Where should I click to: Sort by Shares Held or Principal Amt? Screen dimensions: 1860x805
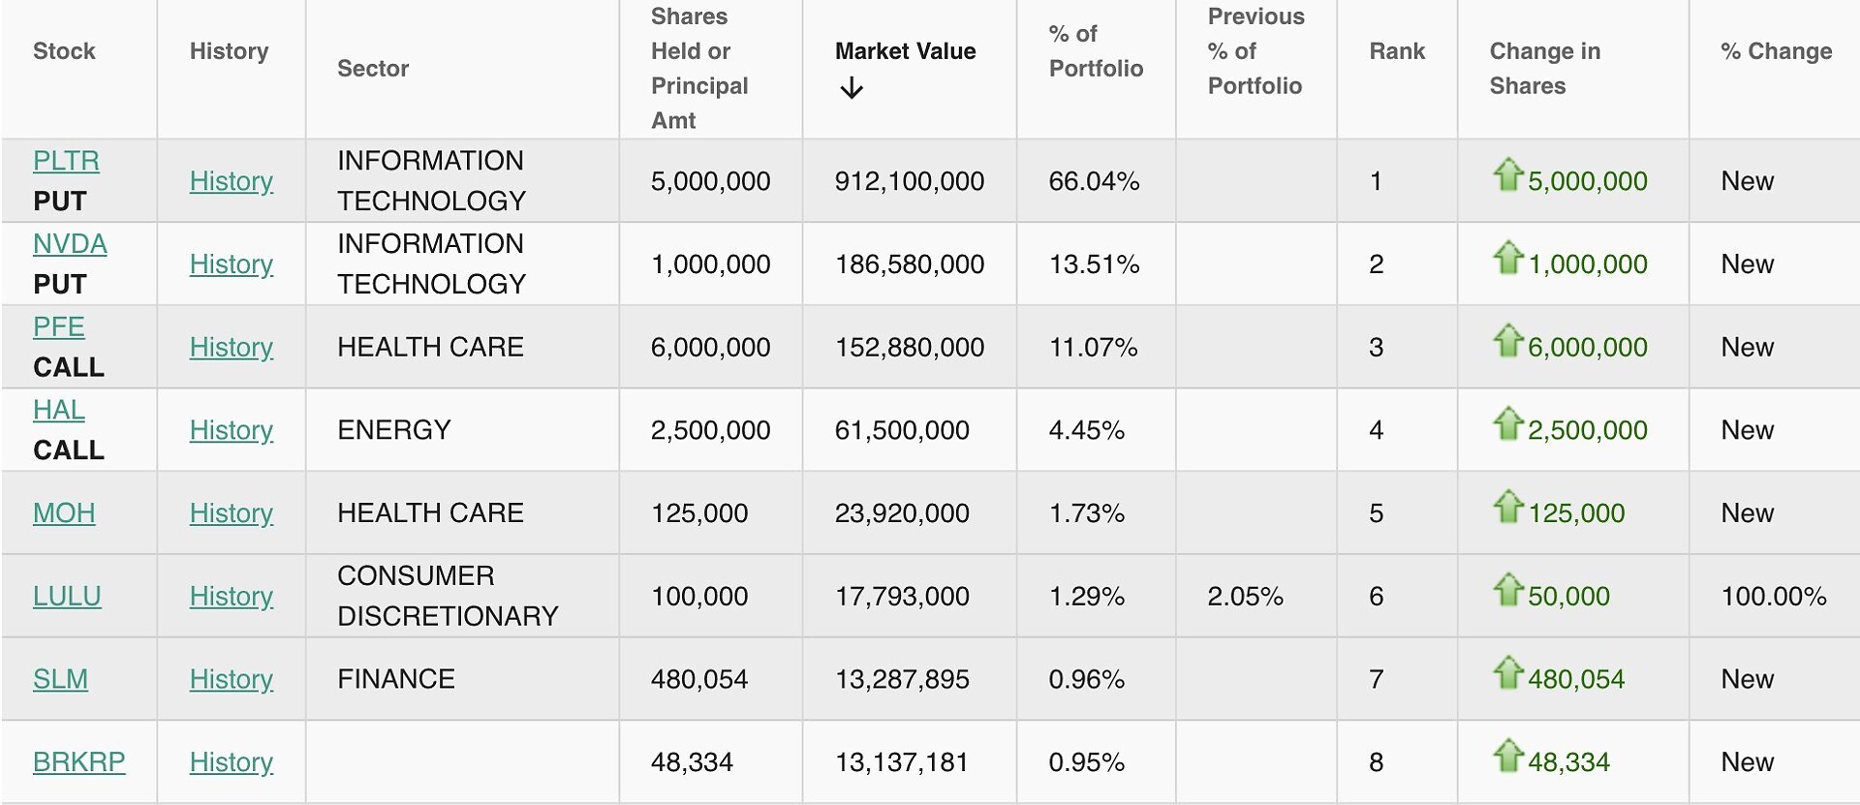(x=699, y=69)
